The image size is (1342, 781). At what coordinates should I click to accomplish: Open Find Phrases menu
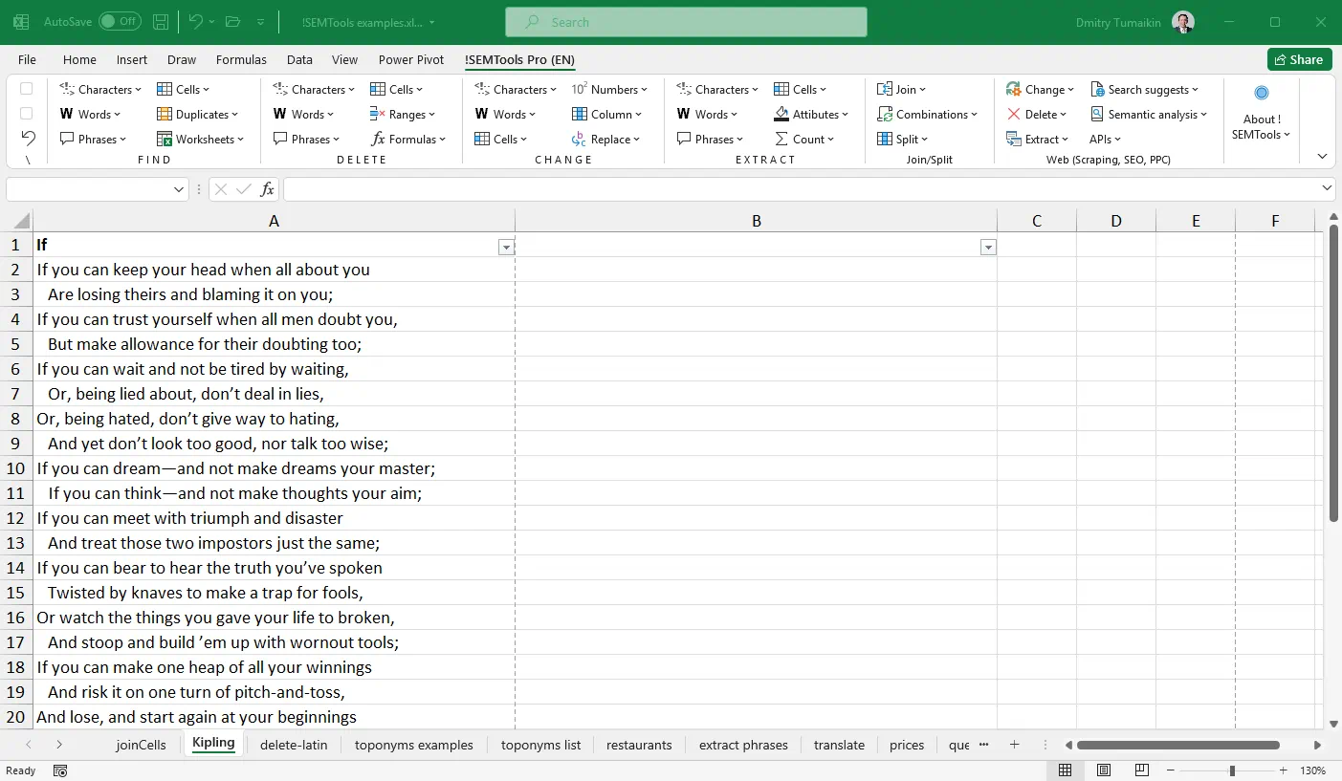[x=94, y=139]
